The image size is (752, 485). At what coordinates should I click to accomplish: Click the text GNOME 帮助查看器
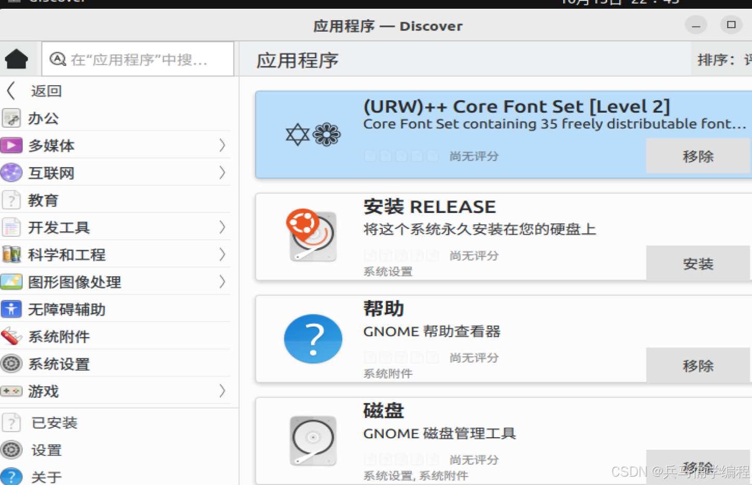point(432,331)
